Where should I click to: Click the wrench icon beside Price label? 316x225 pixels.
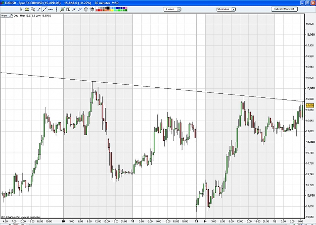pyautogui.click(x=11, y=16)
